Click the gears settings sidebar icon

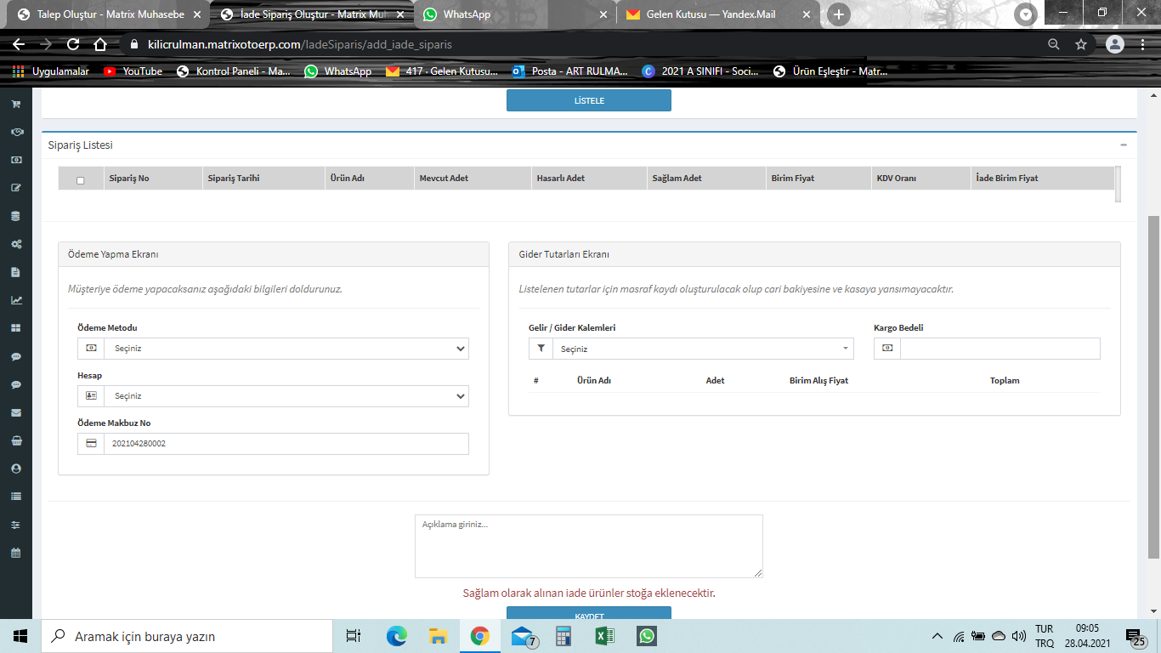click(x=15, y=244)
